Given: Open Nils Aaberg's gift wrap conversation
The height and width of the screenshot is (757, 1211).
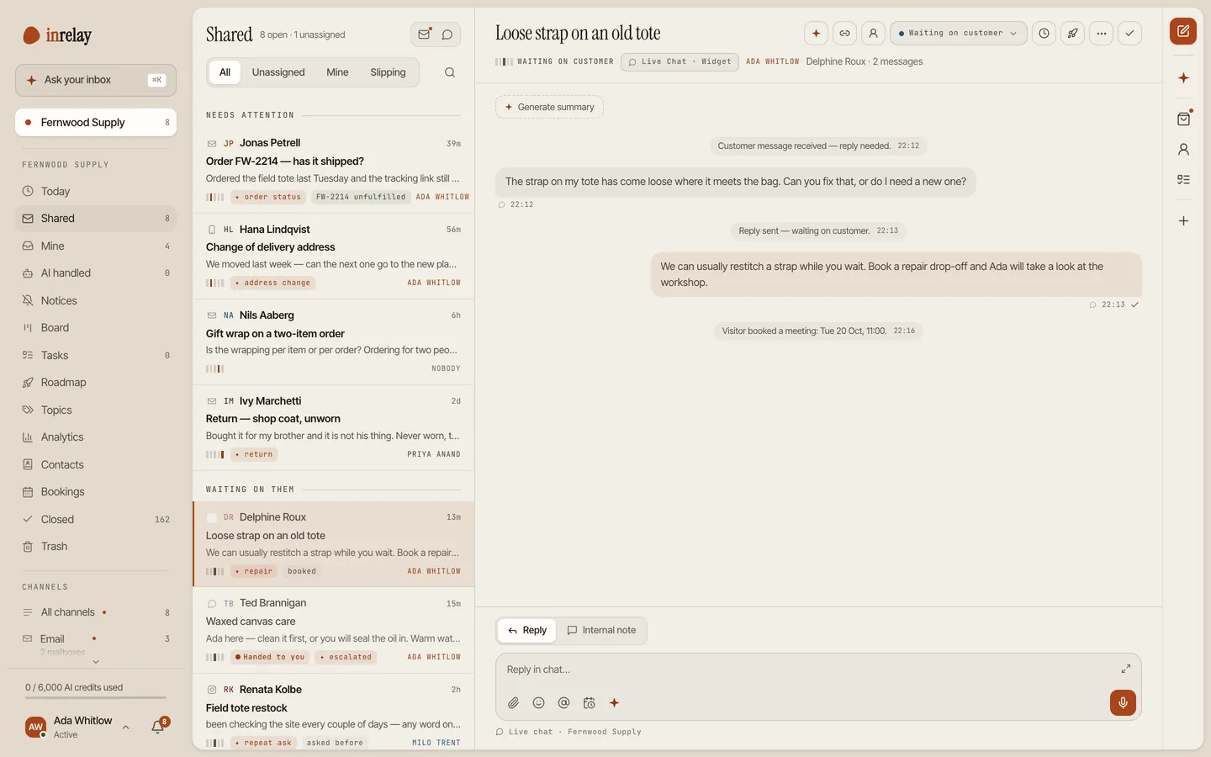Looking at the screenshot, I should click(334, 341).
